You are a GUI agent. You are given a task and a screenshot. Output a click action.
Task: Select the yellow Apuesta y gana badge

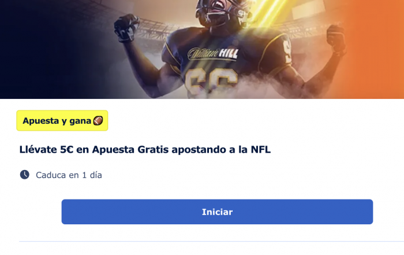point(62,120)
